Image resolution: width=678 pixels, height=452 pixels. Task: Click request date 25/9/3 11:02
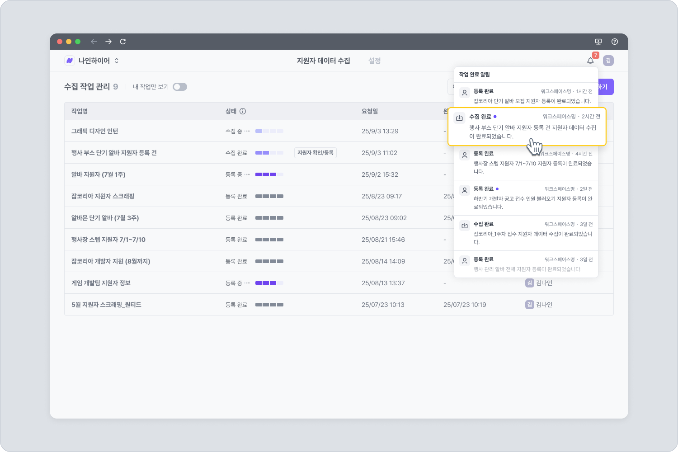[380, 153]
